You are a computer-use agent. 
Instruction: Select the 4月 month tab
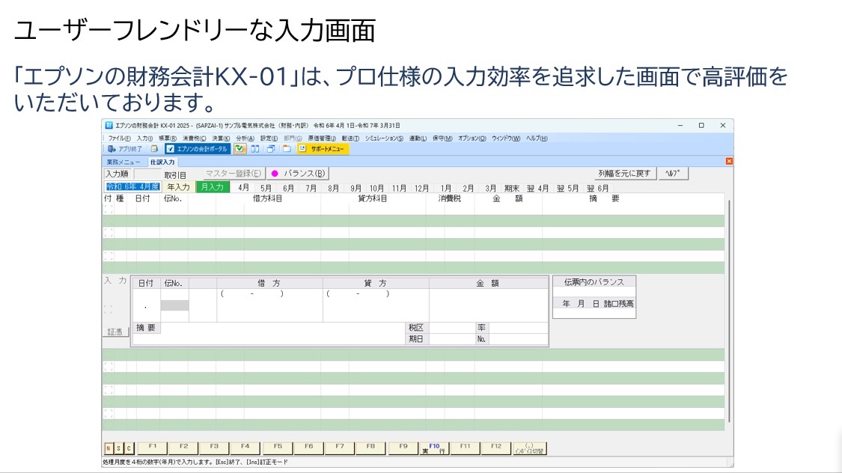point(244,188)
